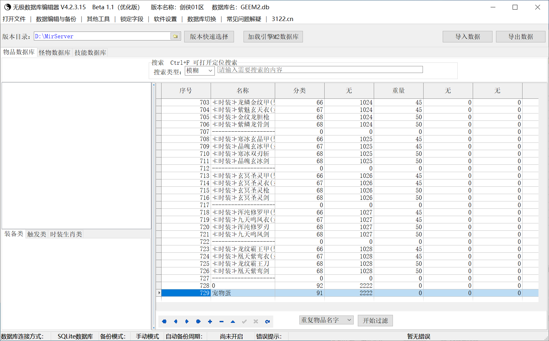Select the 物品数据库 tab
Image resolution: width=549 pixels, height=341 pixels.
[19, 52]
